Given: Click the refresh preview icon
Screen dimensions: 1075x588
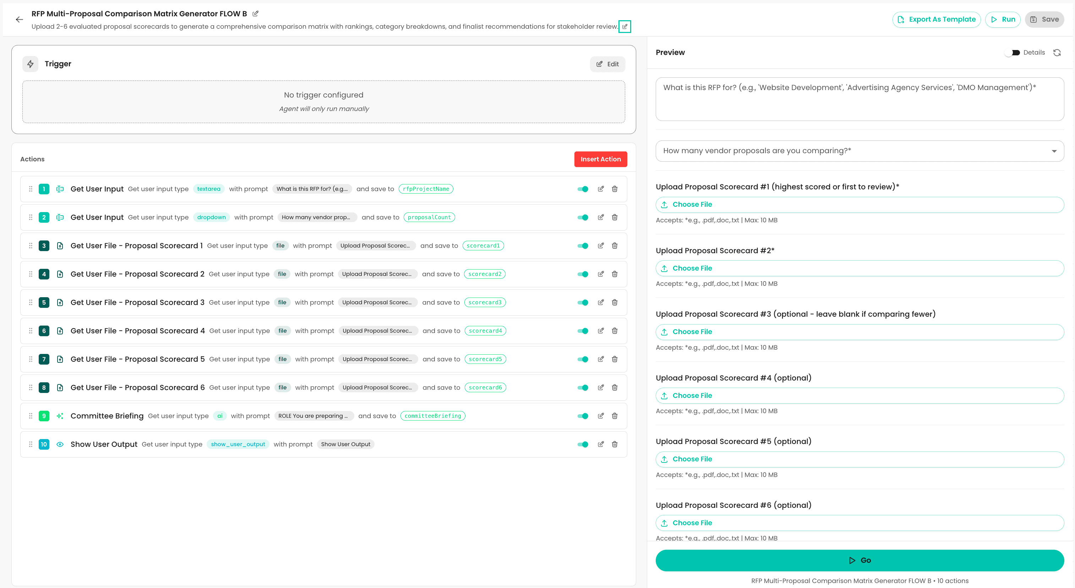Looking at the screenshot, I should (x=1057, y=52).
